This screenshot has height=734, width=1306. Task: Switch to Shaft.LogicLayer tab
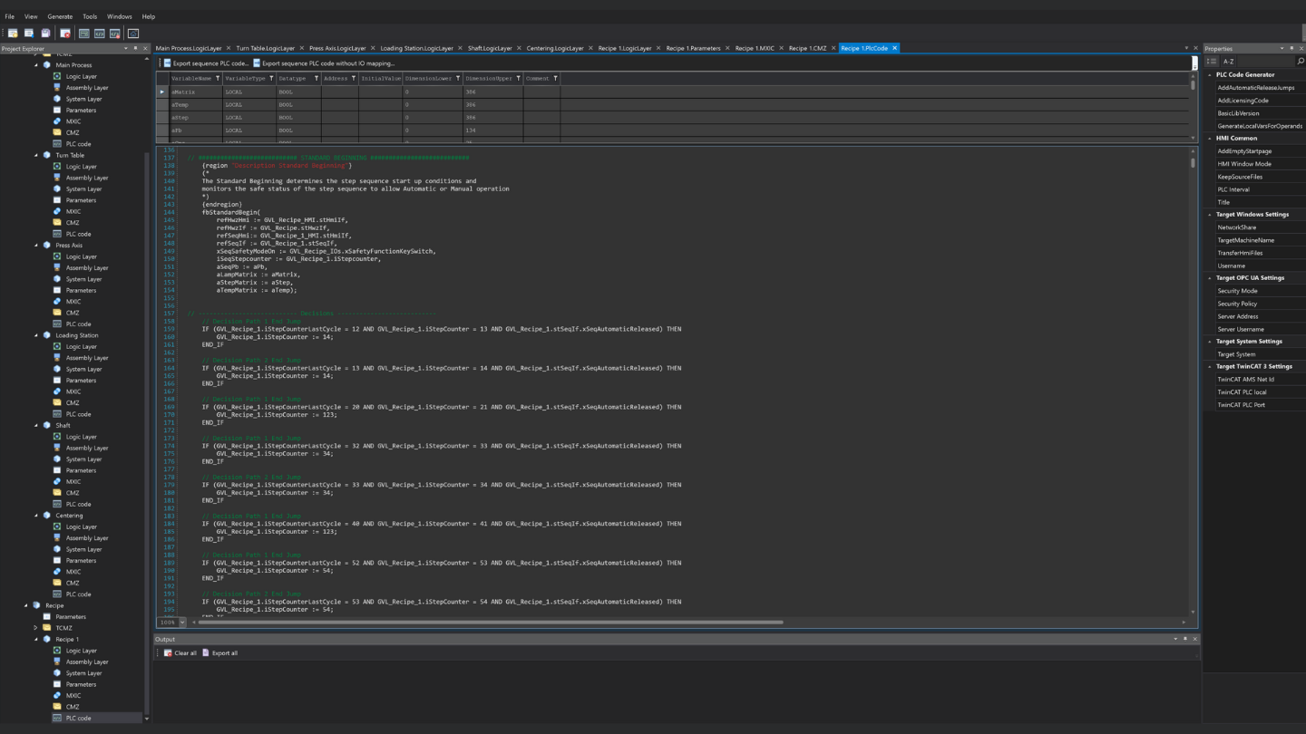click(490, 48)
